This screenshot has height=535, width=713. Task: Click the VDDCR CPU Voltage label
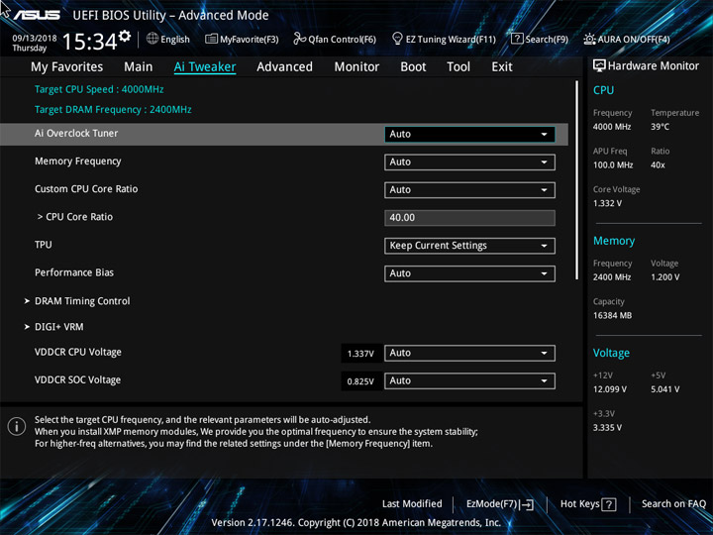click(78, 352)
